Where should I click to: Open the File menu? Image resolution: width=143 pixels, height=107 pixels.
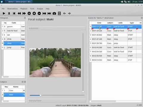tap(3, 9)
